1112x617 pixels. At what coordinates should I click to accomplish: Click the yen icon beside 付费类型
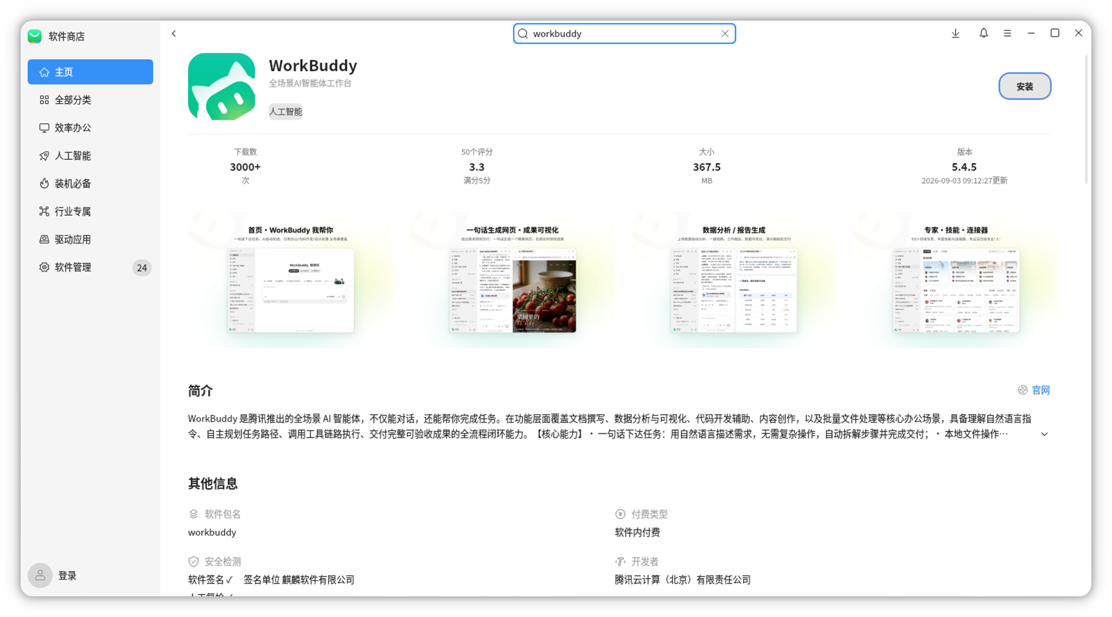620,514
